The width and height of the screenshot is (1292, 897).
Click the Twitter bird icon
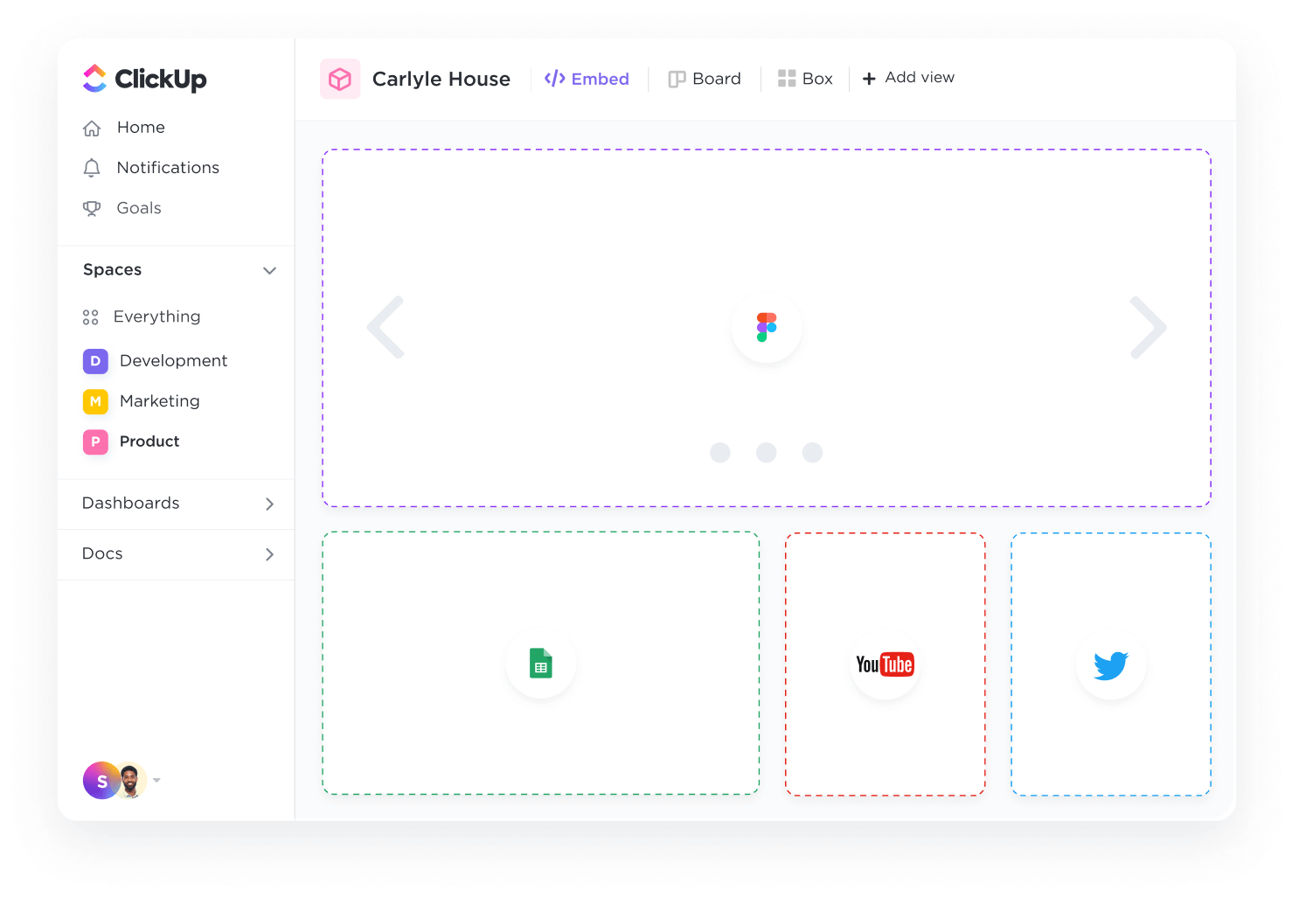tap(1111, 665)
